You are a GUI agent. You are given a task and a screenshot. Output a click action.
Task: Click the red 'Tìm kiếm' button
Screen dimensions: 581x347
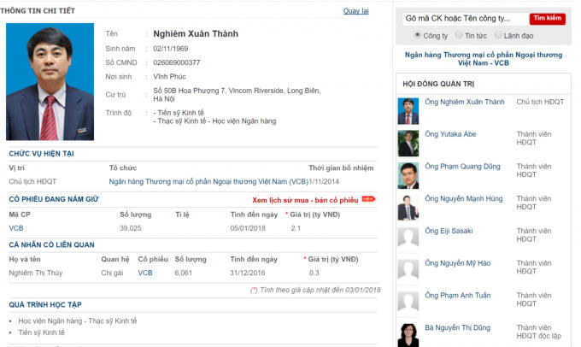click(548, 18)
